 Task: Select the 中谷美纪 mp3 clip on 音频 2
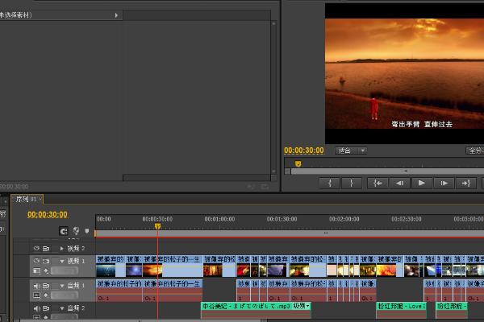click(x=256, y=311)
